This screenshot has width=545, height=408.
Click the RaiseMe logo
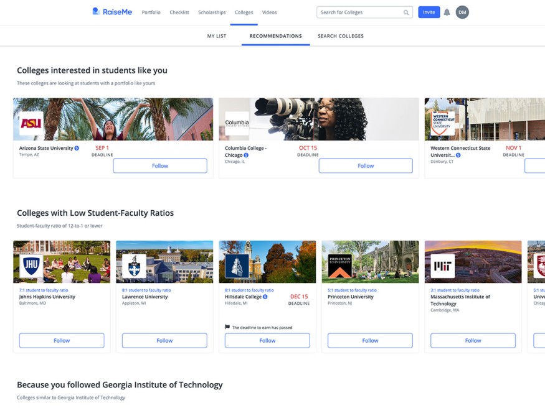click(x=112, y=12)
